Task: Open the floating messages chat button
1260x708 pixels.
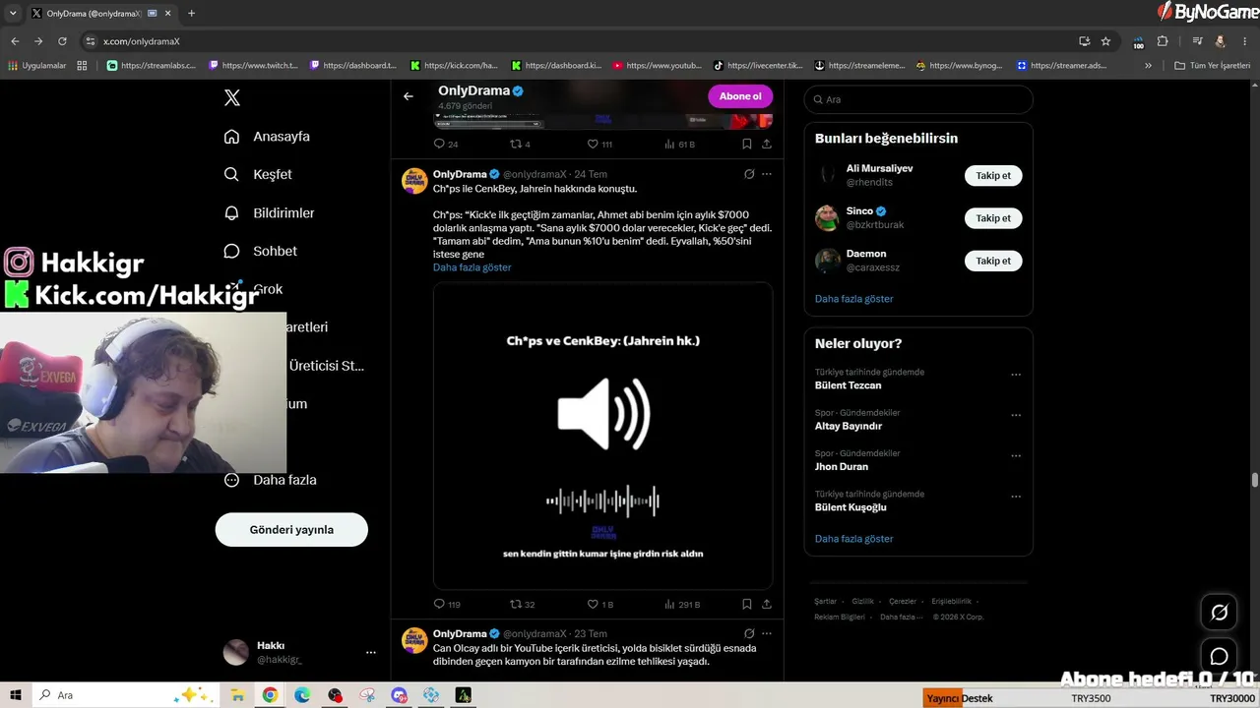Action: tap(1219, 656)
